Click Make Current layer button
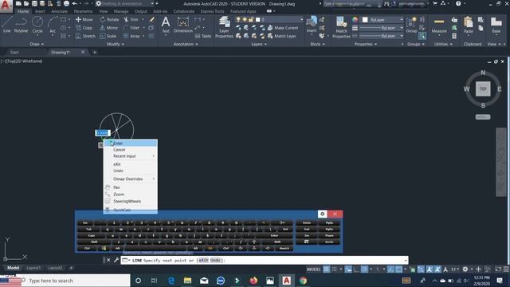The image size is (510, 287). coord(283,28)
